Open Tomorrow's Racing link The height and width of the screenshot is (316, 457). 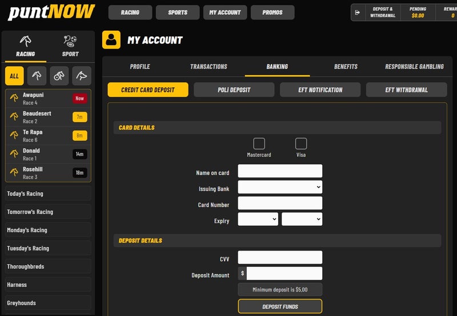coord(48,212)
